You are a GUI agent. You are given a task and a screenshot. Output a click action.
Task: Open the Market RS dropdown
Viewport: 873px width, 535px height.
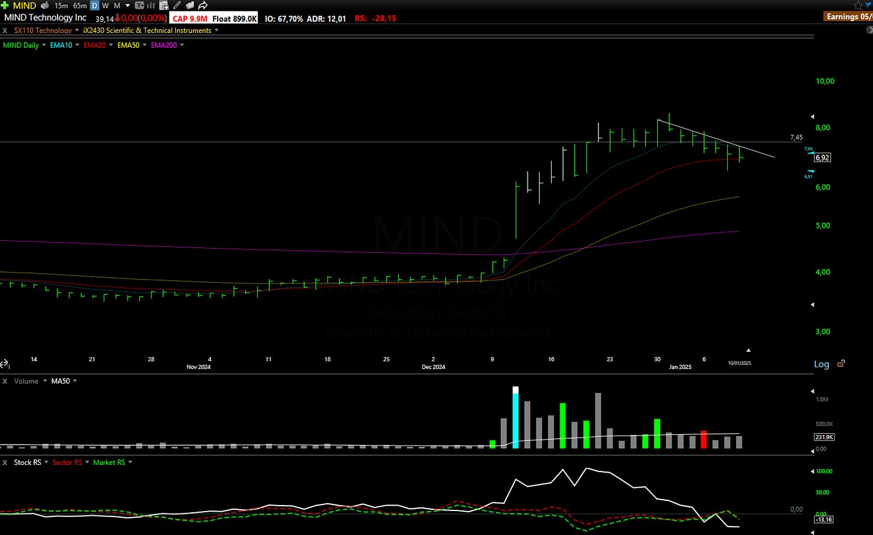point(130,463)
